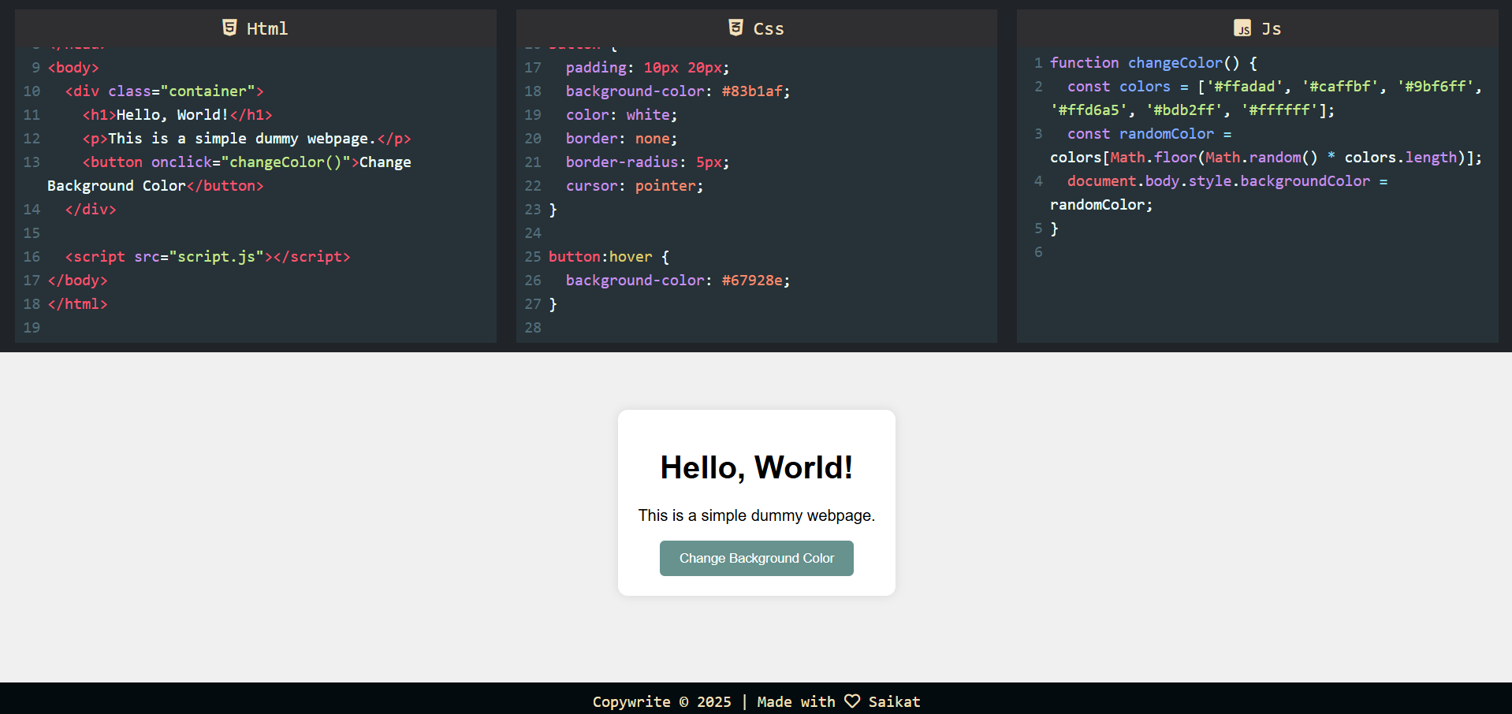1512x714 pixels.
Task: Click the JS badge icon in Js header
Action: point(1242,28)
